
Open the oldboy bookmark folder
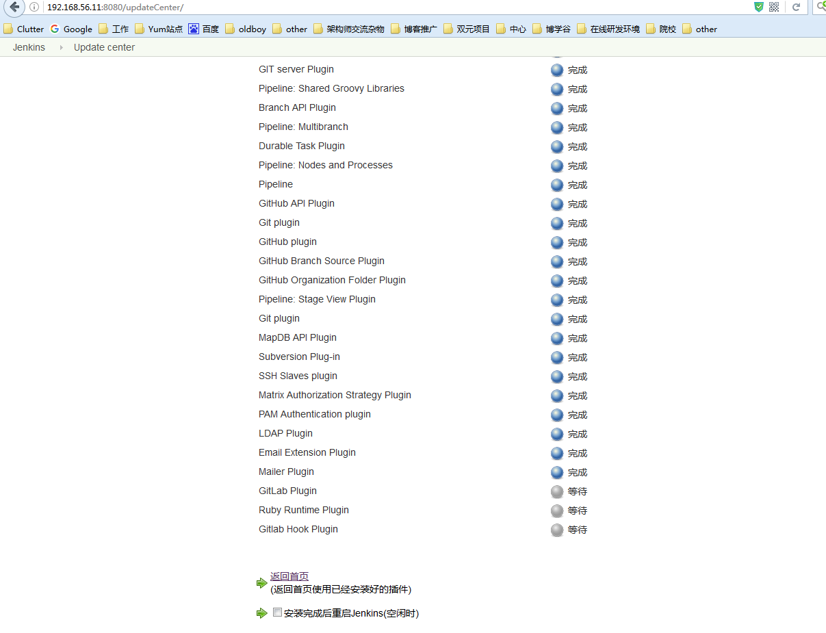246,29
